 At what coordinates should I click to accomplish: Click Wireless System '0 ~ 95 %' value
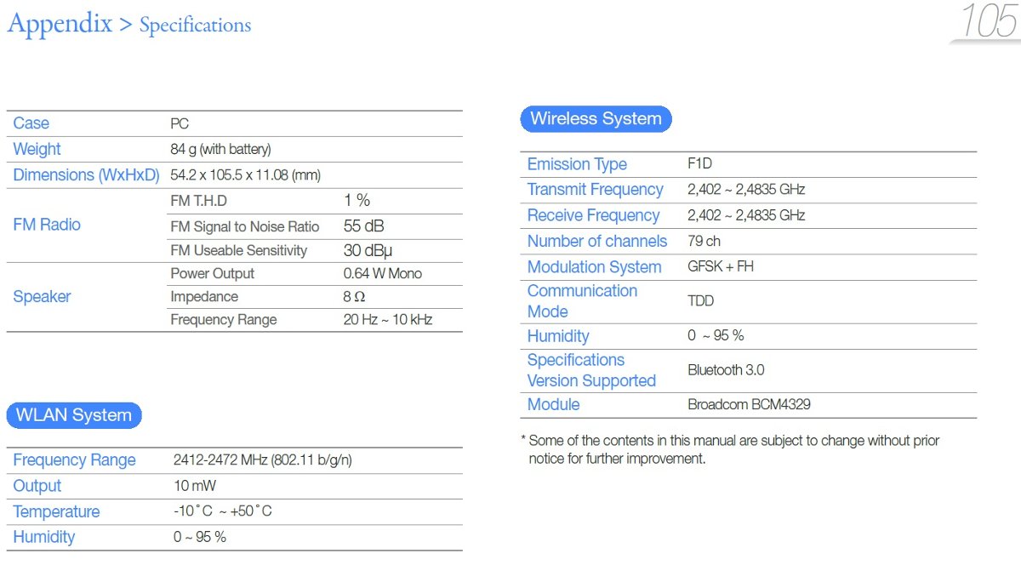click(x=716, y=336)
